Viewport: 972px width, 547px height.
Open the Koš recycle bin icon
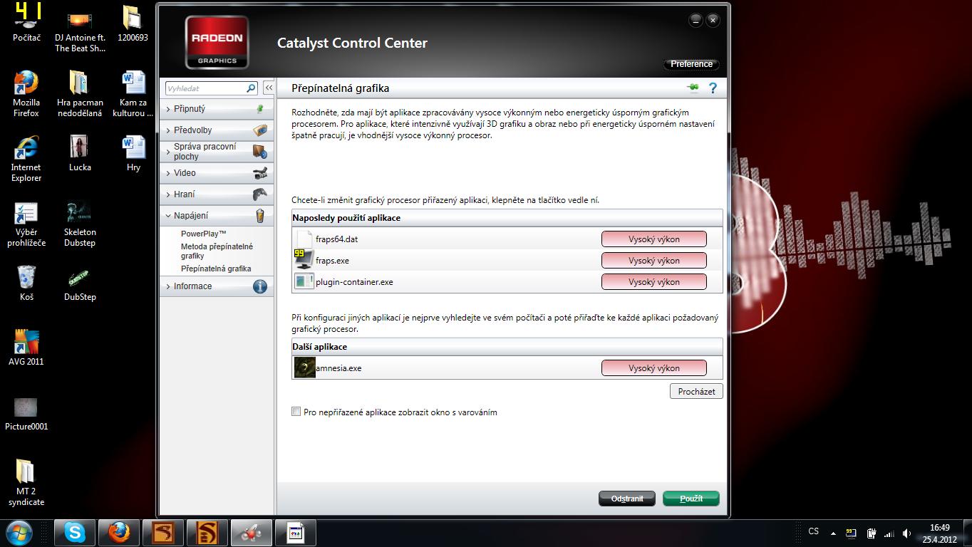coord(26,282)
